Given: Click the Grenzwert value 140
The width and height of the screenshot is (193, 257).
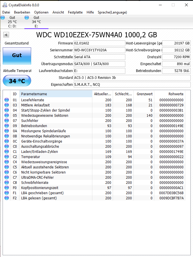Looking at the screenshot, I should 149,116.
